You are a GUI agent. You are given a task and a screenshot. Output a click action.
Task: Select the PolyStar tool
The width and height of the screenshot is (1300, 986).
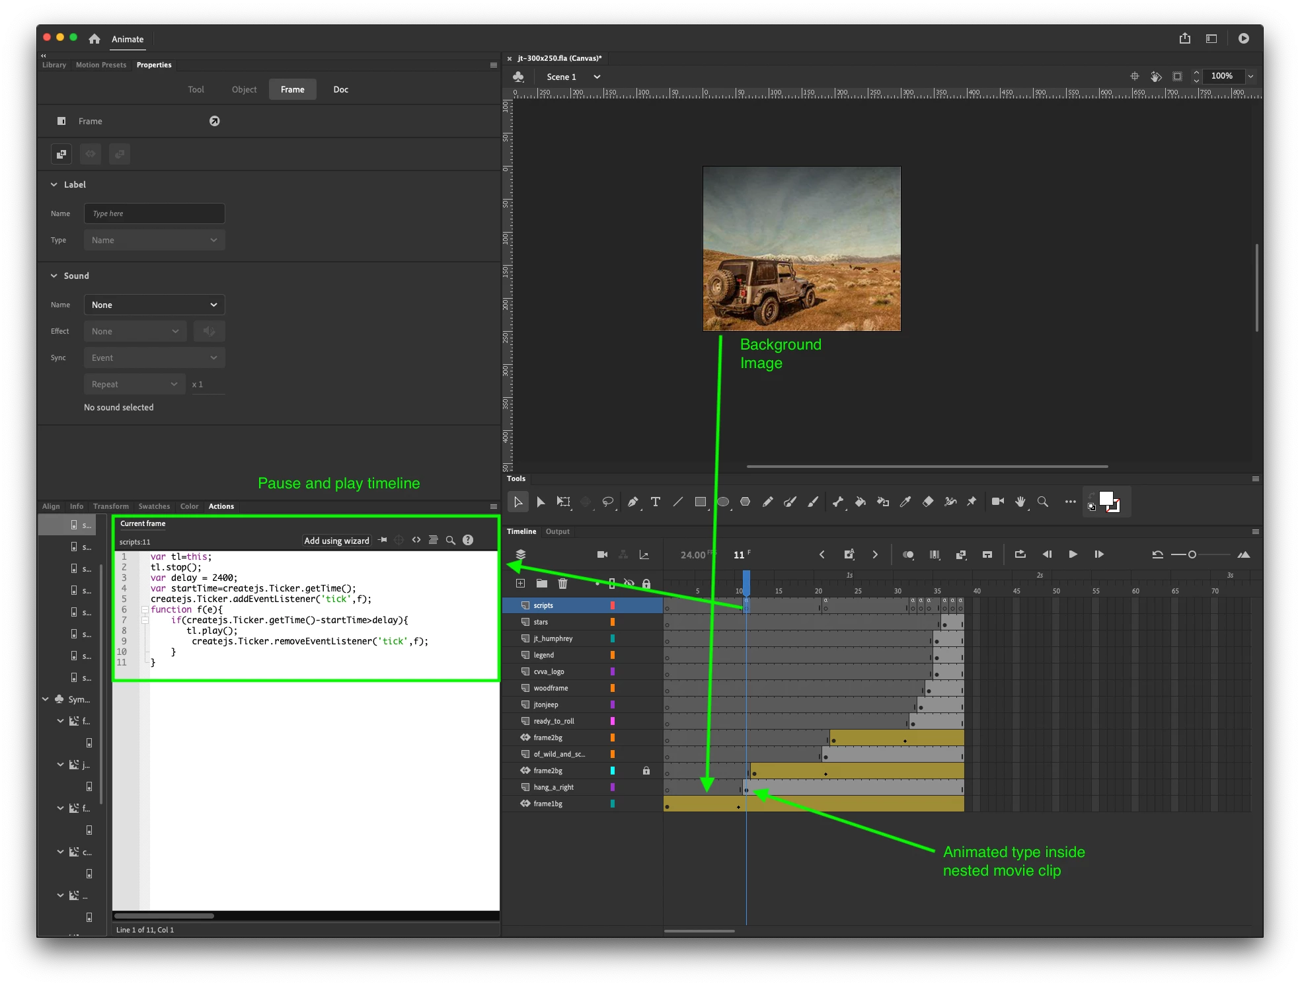pyautogui.click(x=746, y=502)
